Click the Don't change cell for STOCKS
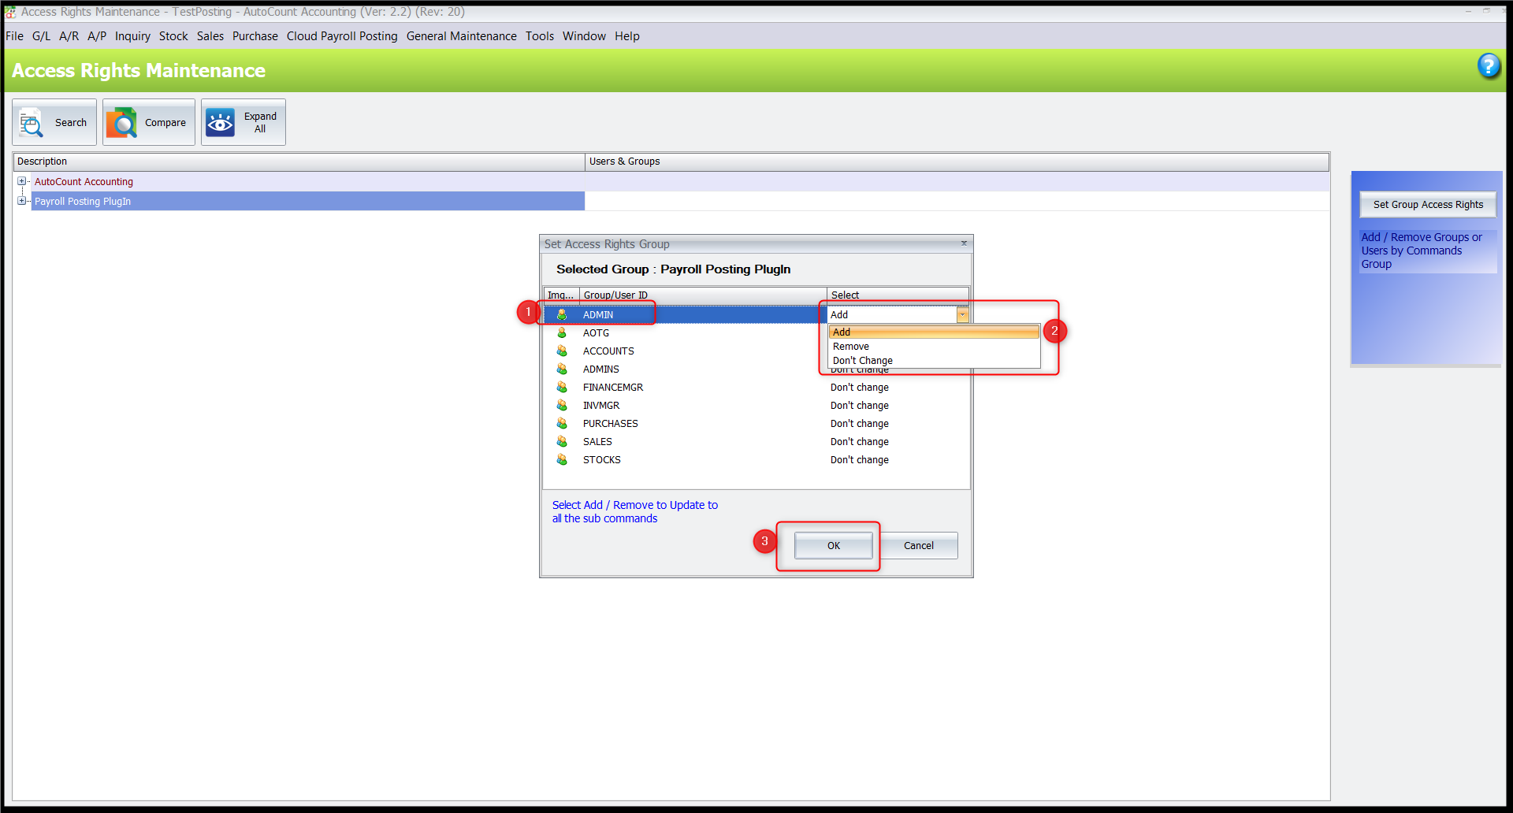The height and width of the screenshot is (813, 1513). (x=898, y=459)
